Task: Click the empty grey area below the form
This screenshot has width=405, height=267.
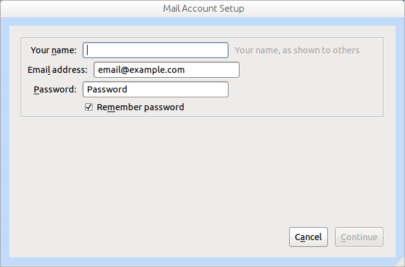Action: tap(202, 170)
